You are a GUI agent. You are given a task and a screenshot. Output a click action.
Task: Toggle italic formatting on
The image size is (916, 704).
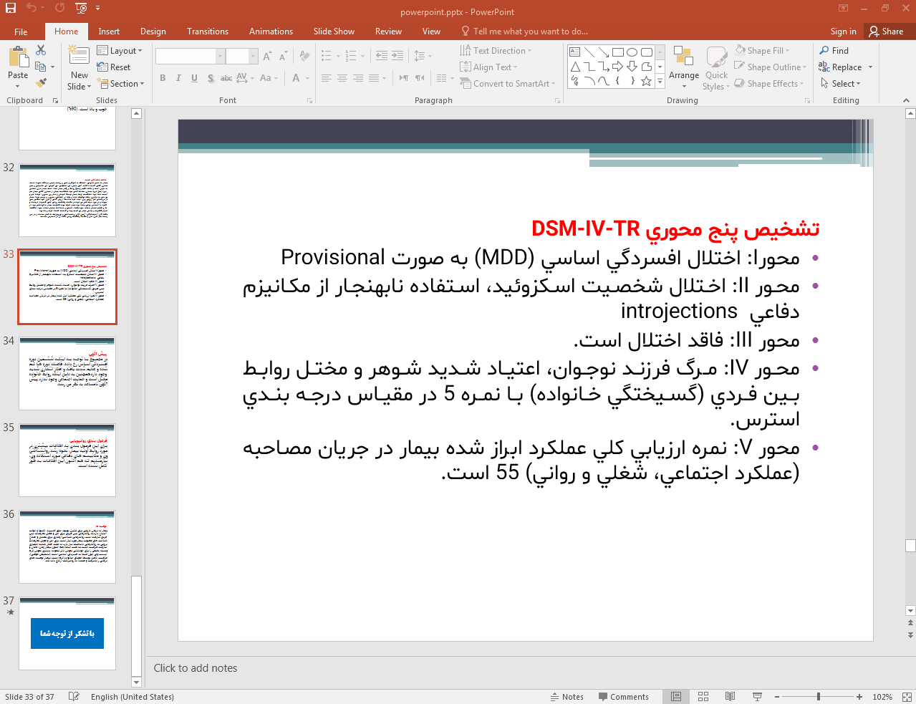point(178,78)
